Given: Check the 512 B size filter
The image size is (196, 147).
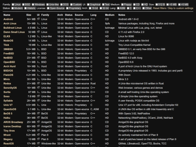Looking at the screenshot, I should tap(157, 5).
